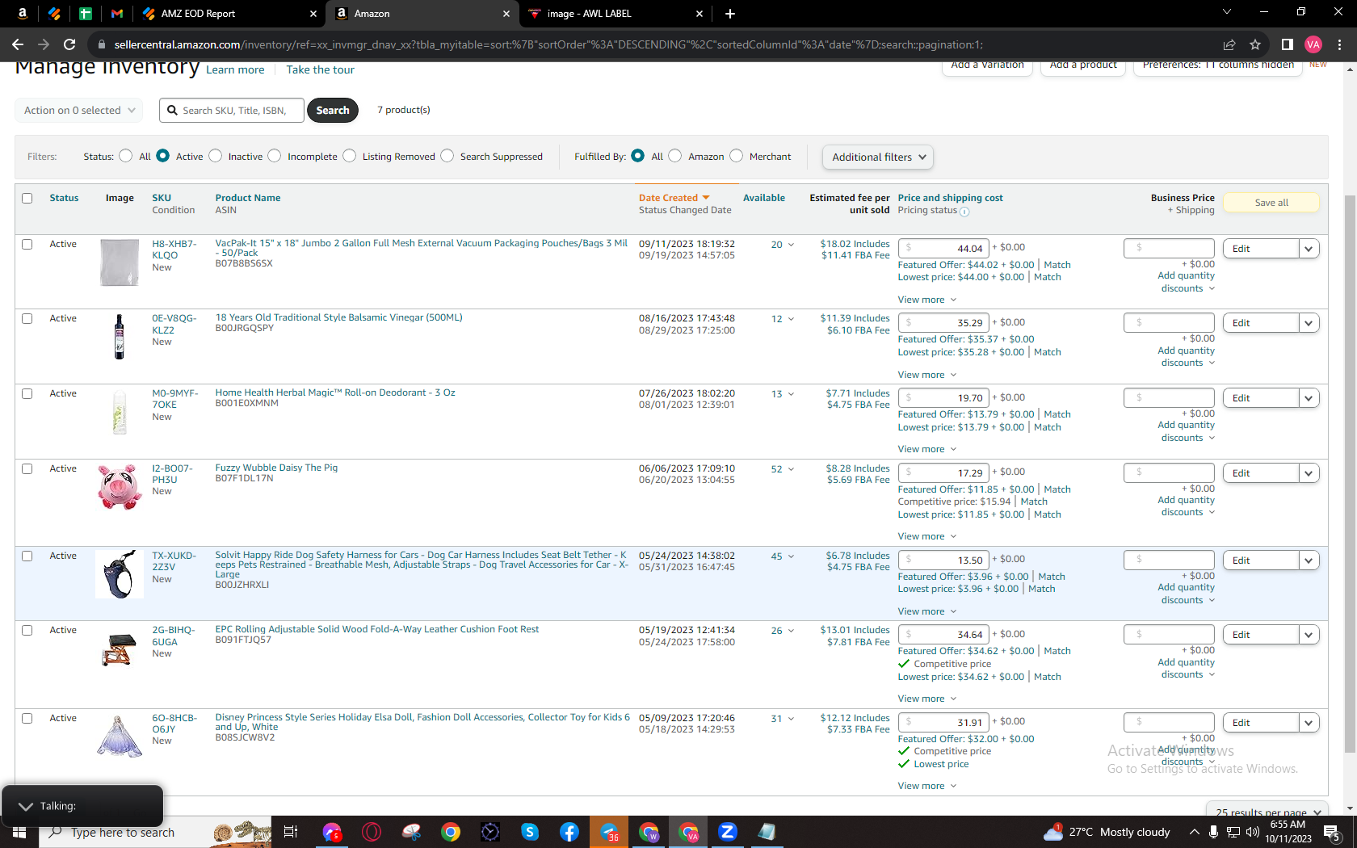The image size is (1357, 848).
Task: Filter by Listing Removed status
Action: pyautogui.click(x=349, y=156)
